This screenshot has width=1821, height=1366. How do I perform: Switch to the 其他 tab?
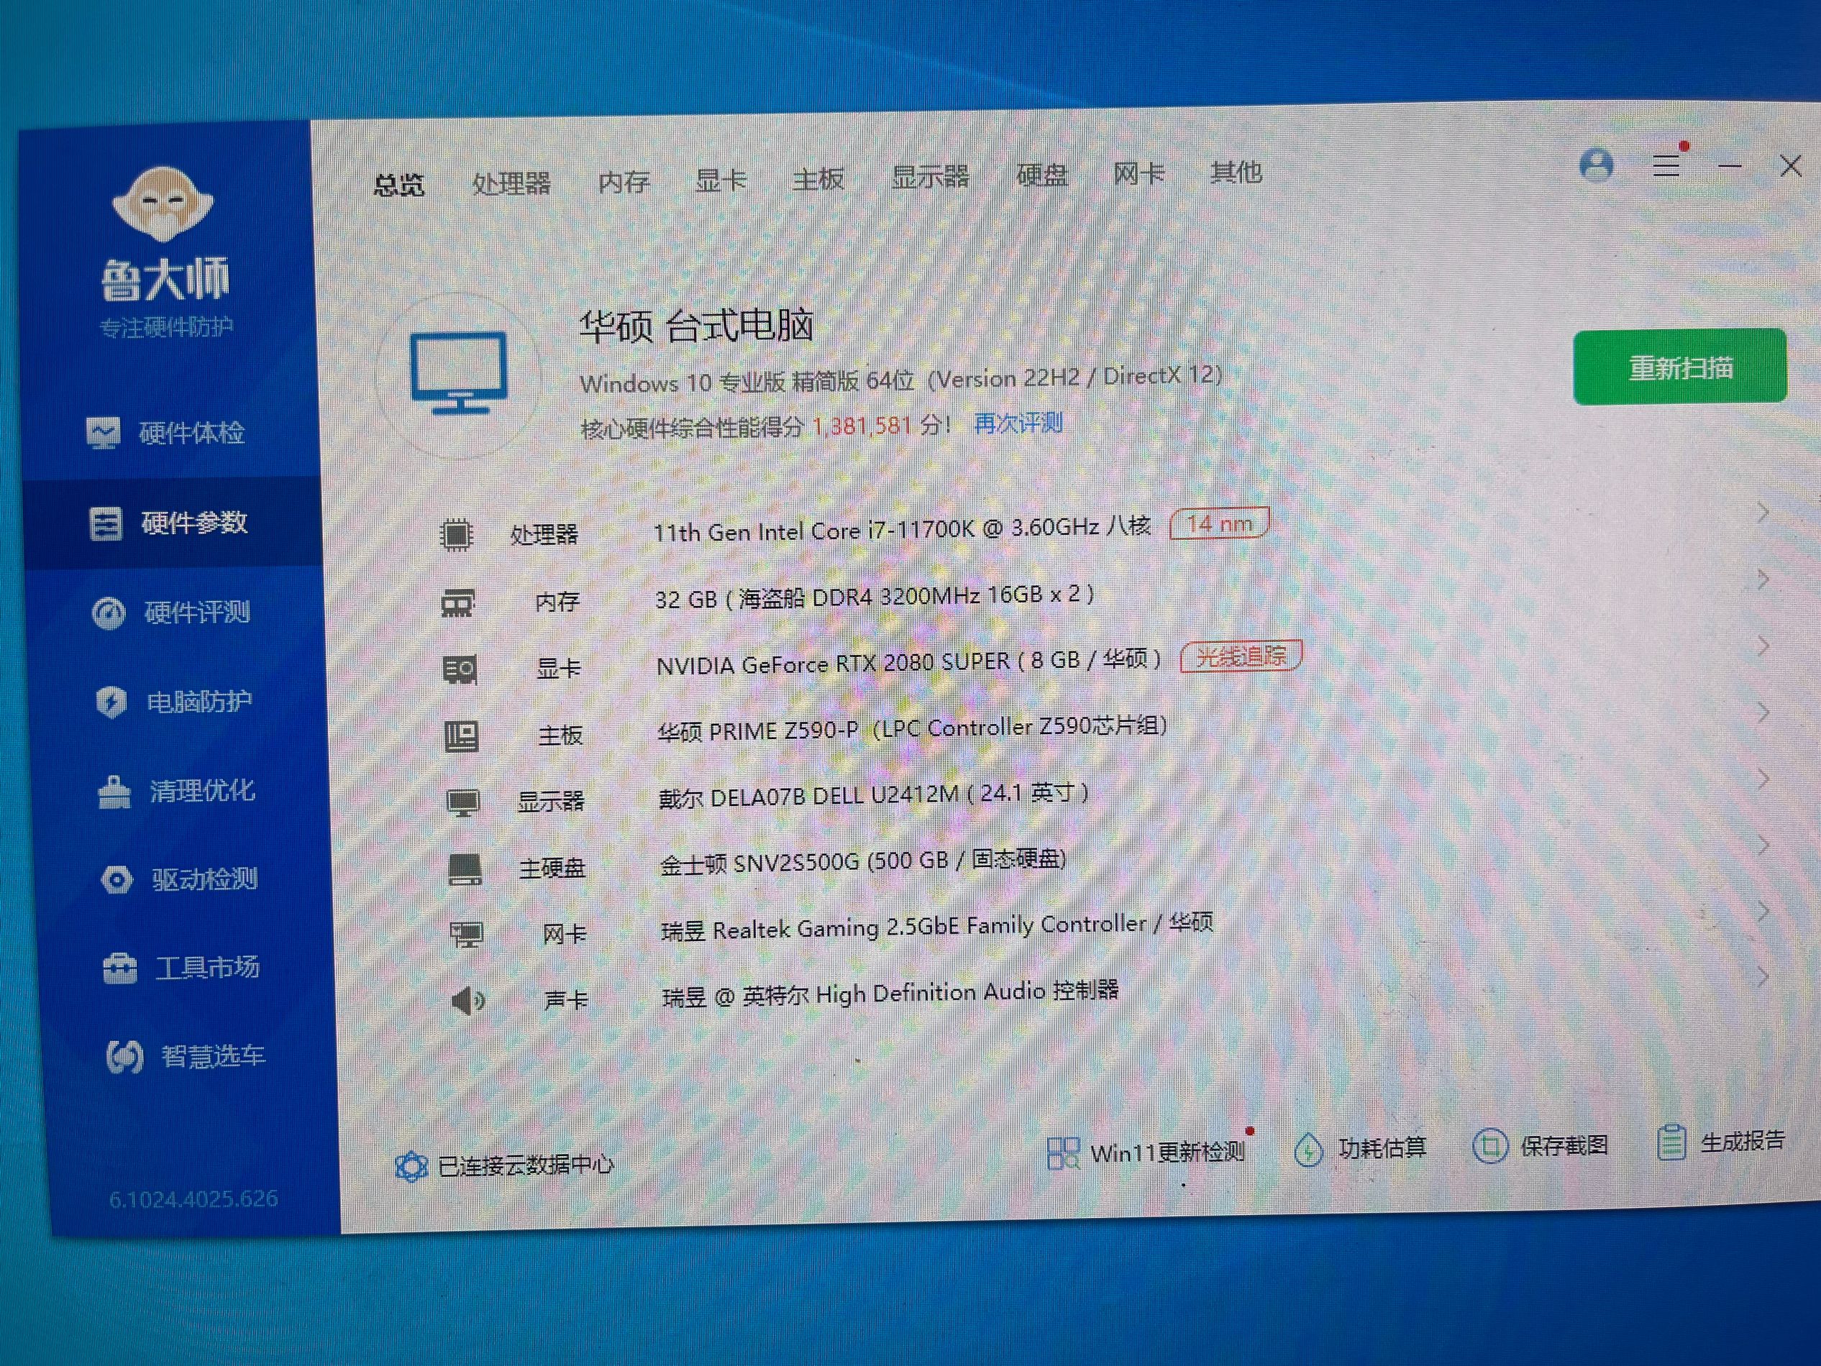1236,171
